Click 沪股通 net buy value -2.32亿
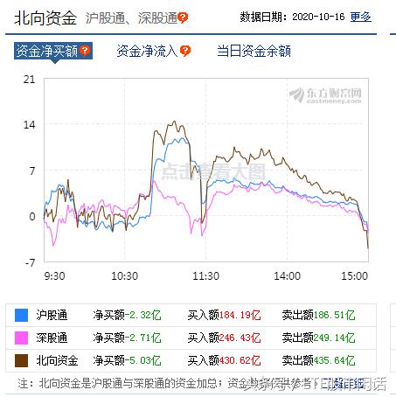 142,315
